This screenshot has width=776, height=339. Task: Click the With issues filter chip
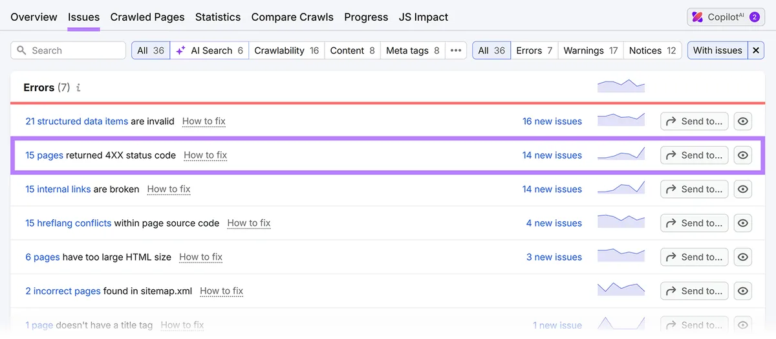pos(718,50)
